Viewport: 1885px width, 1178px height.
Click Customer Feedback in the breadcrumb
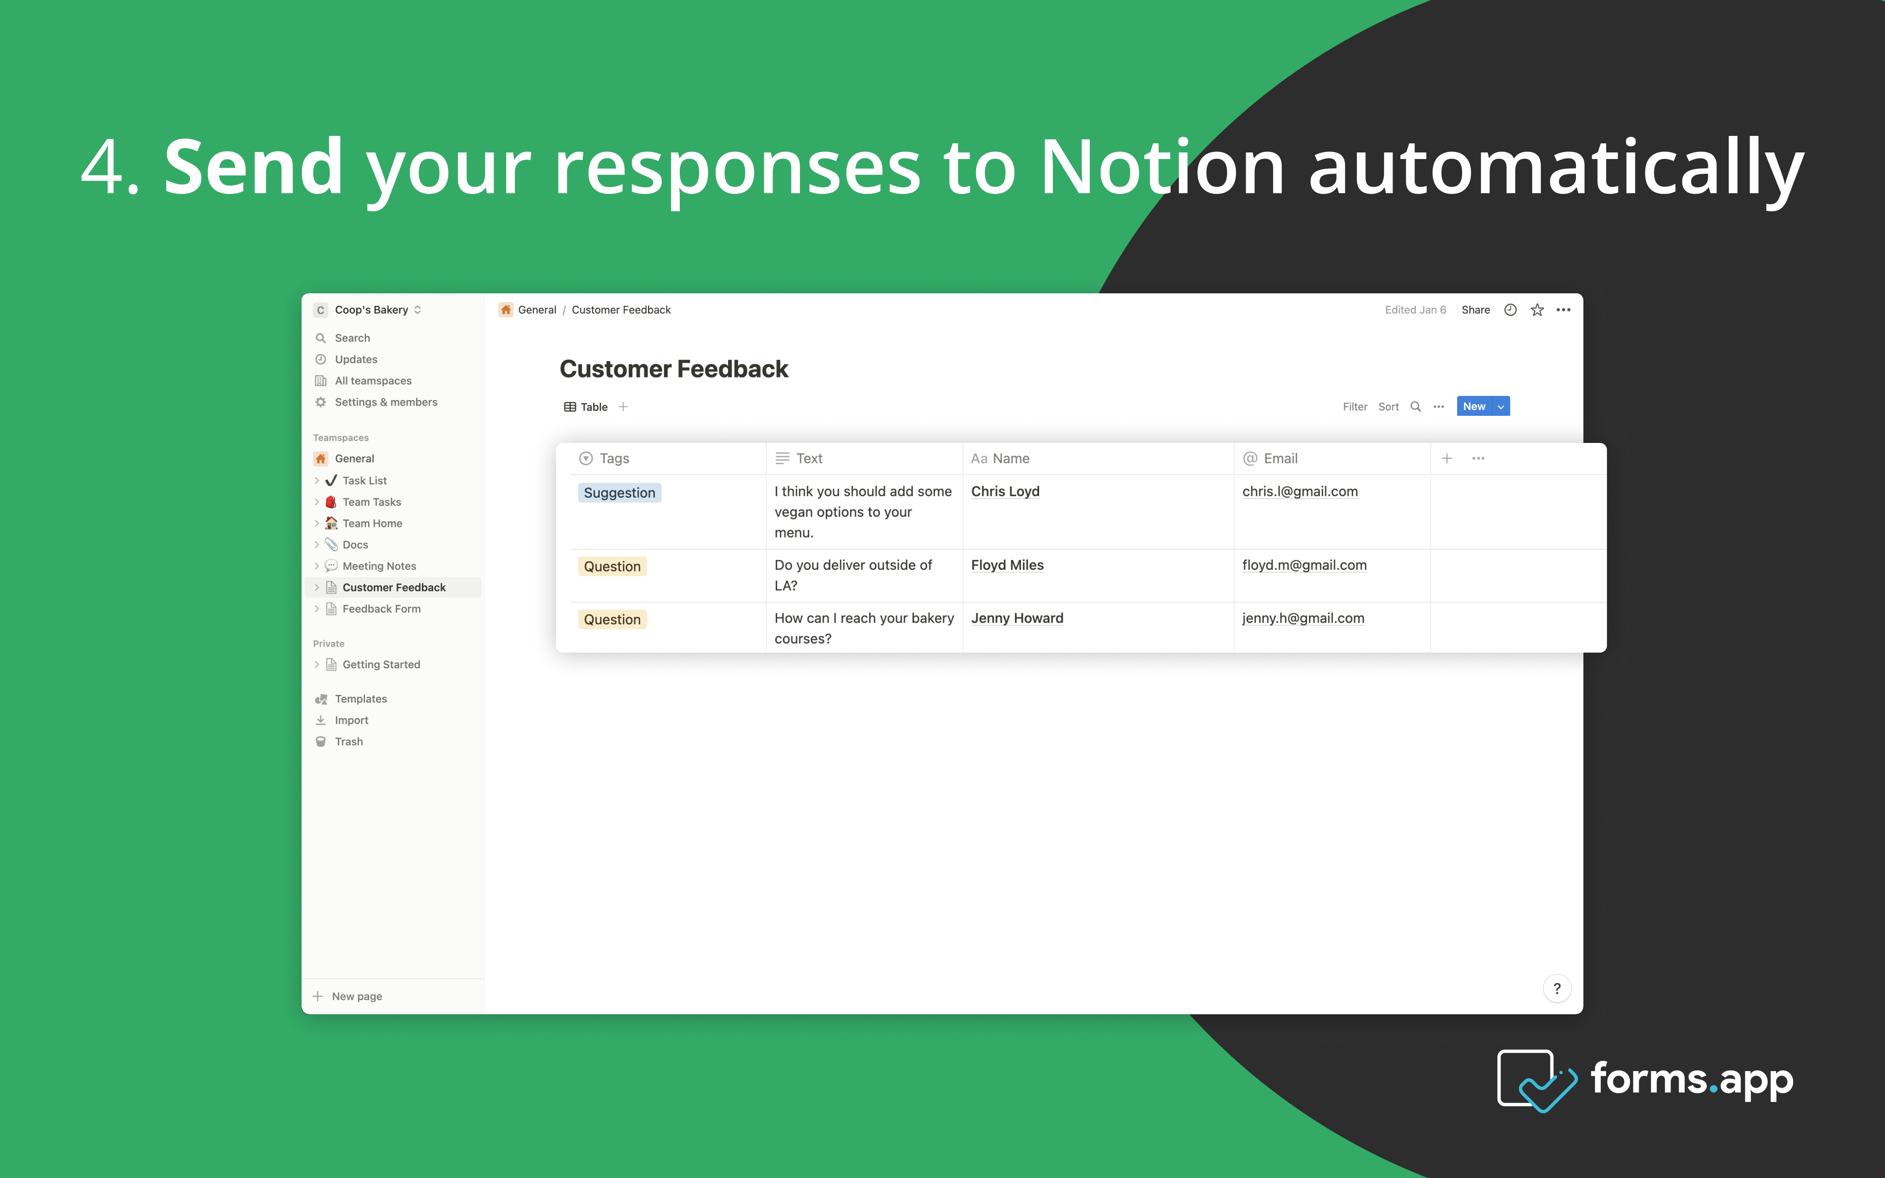pyautogui.click(x=621, y=310)
